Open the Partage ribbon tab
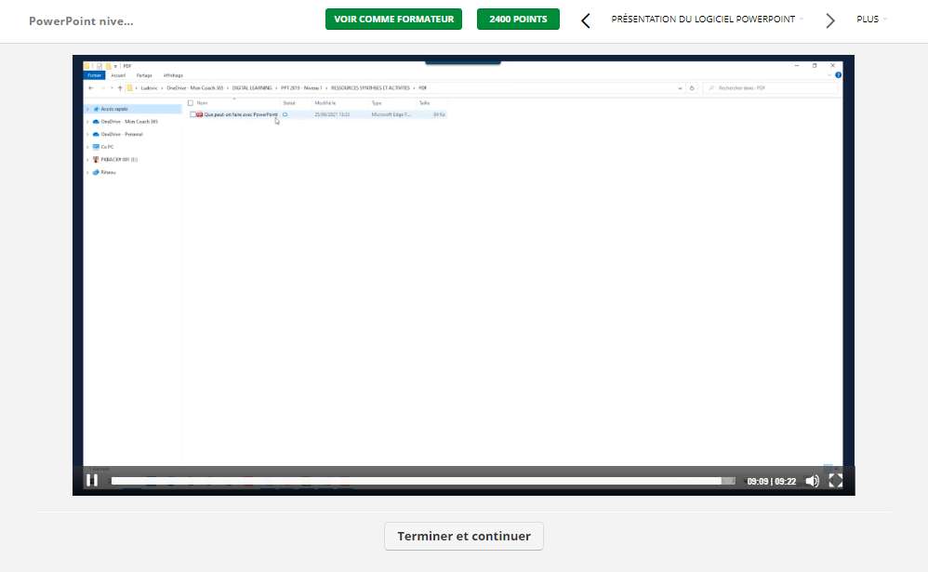928x572 pixels. pos(144,75)
